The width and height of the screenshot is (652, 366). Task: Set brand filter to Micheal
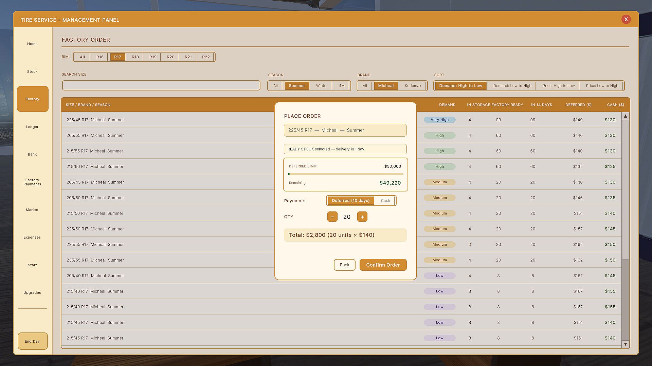[386, 86]
